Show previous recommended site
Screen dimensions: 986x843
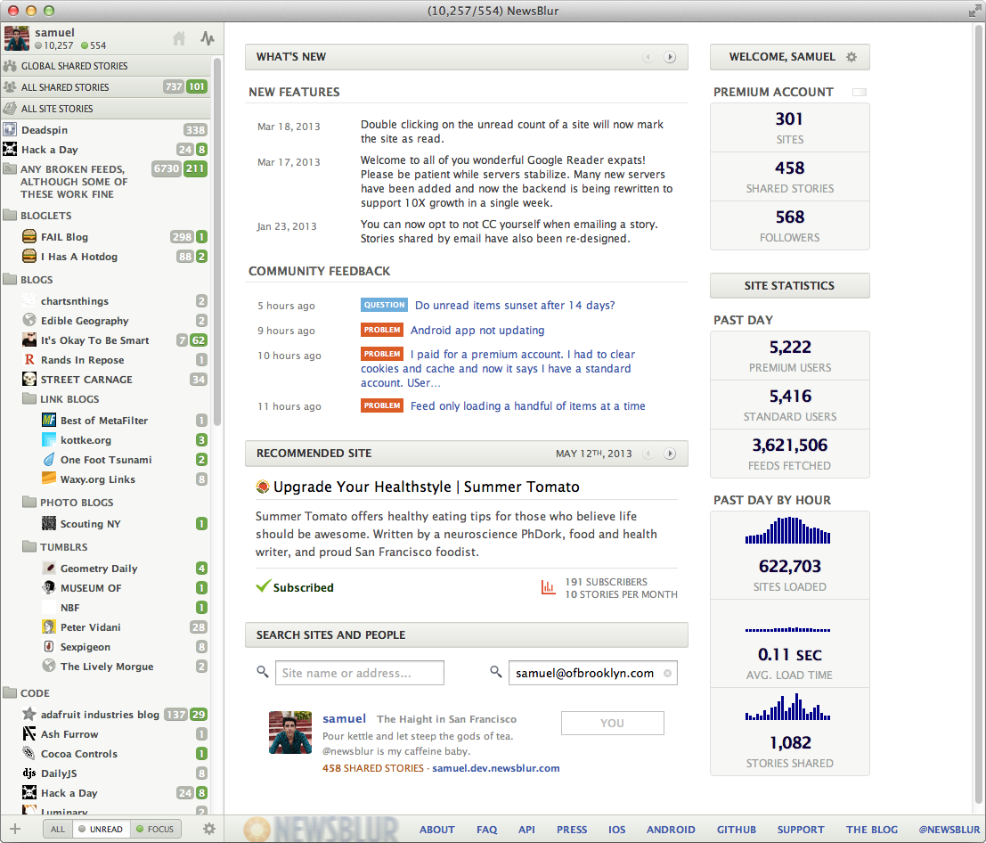[648, 454]
